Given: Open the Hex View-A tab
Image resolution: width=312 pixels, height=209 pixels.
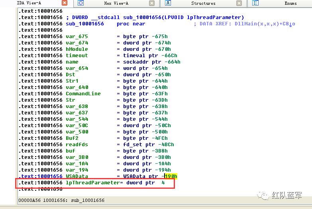Looking at the screenshot, I should (116, 3).
